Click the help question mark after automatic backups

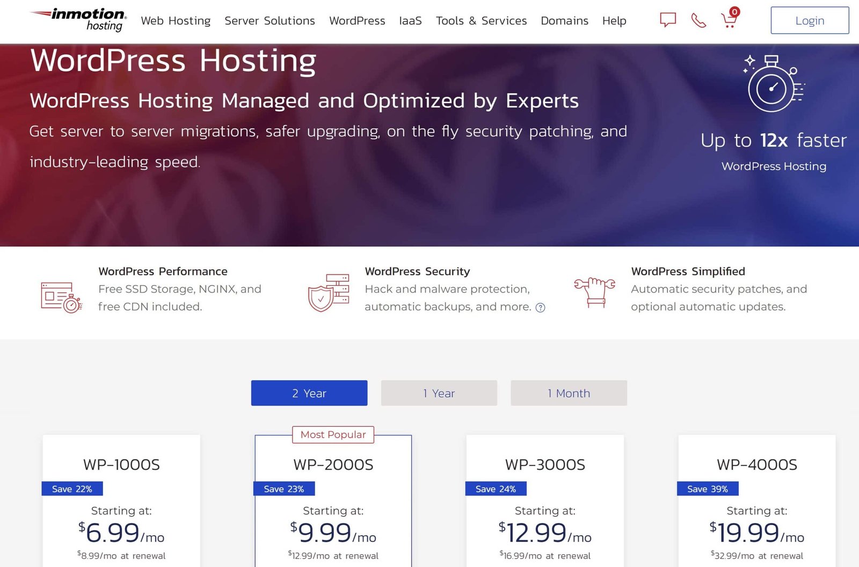pos(540,308)
